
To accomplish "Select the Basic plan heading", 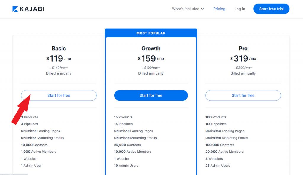I will (x=59, y=48).
